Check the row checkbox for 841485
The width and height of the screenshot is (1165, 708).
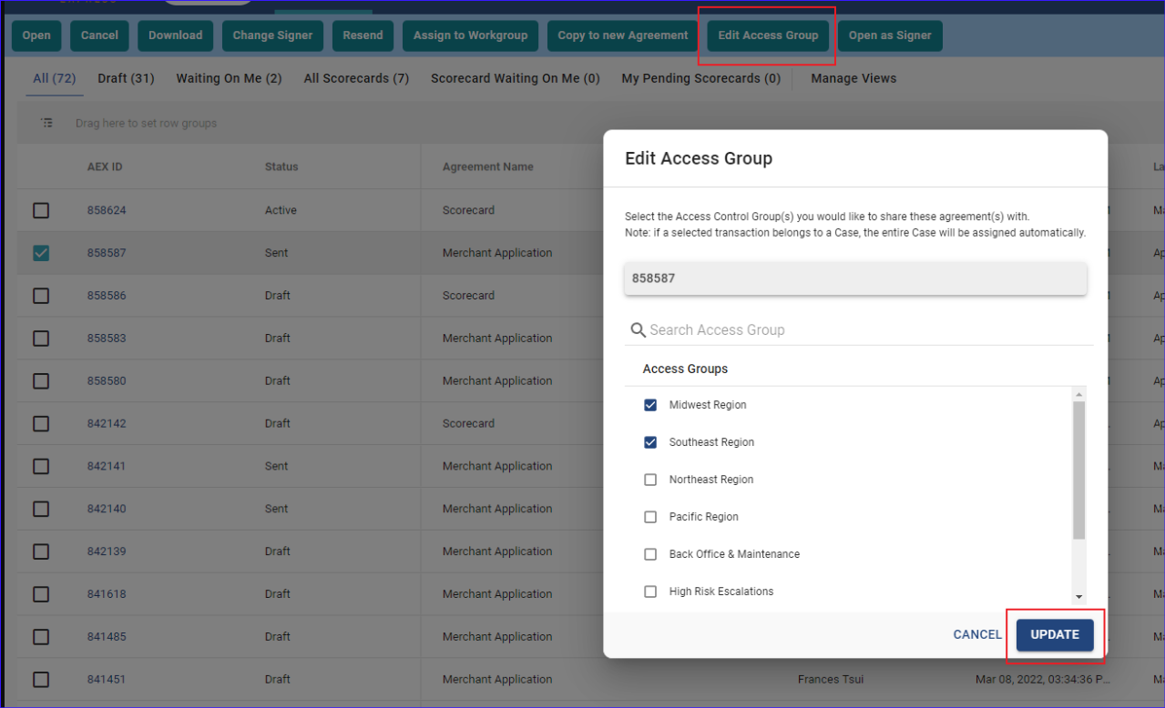tap(41, 637)
